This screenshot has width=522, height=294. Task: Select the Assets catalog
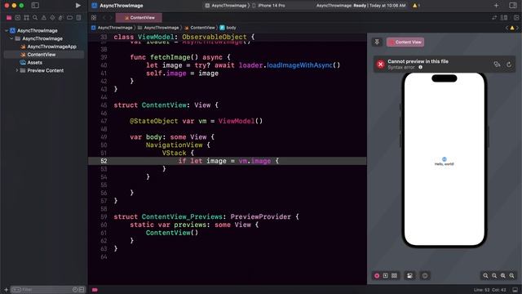click(x=31, y=63)
